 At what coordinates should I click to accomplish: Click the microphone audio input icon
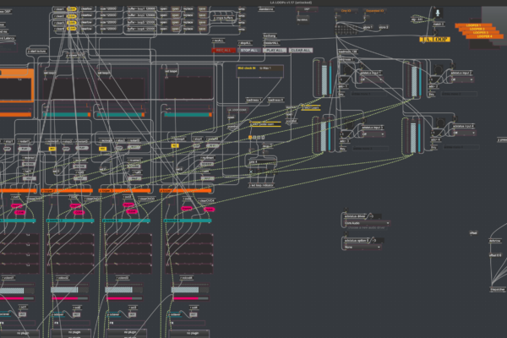point(439,14)
